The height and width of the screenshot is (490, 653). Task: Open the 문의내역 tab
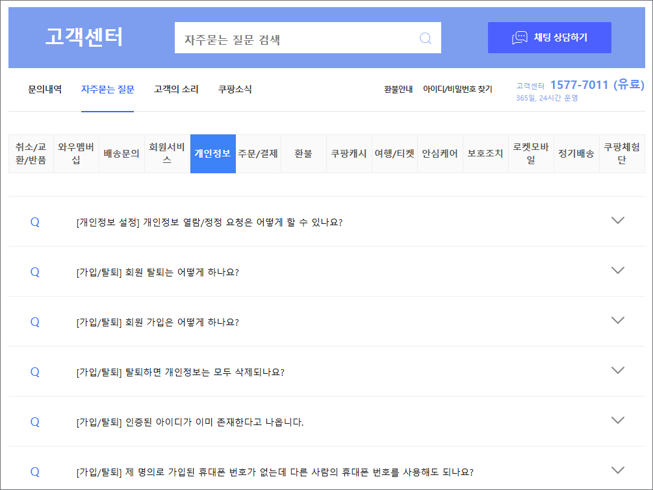point(45,89)
